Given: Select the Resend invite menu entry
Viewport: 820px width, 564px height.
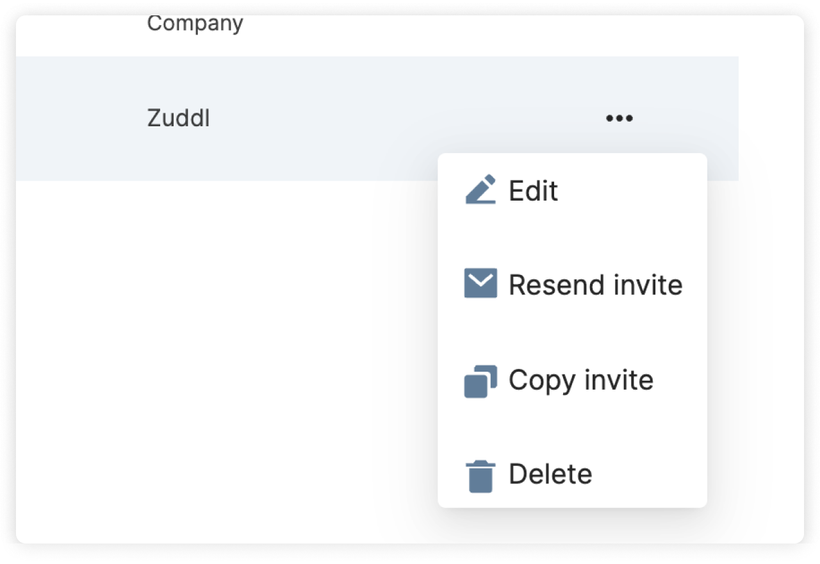Looking at the screenshot, I should tap(595, 285).
